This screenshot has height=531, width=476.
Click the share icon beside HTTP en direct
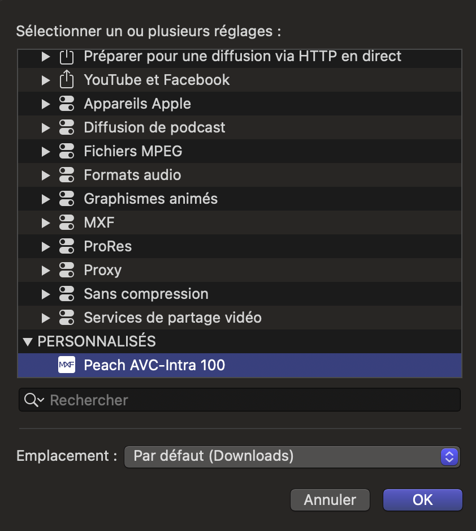pos(67,56)
